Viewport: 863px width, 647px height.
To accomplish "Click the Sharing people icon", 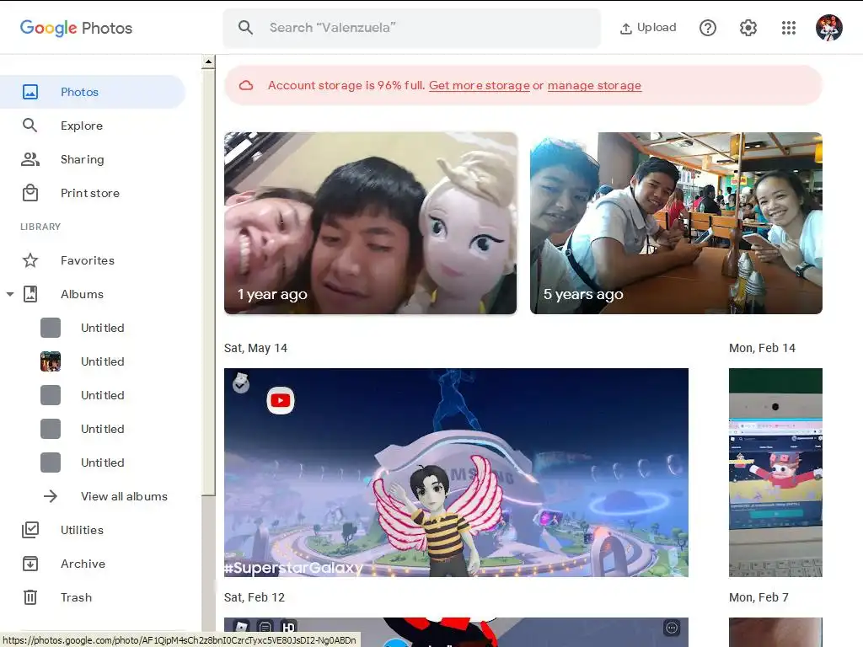I will point(30,159).
